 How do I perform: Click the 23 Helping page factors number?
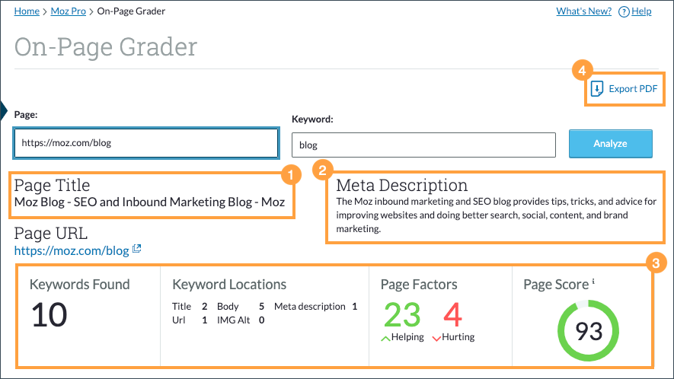tap(401, 314)
